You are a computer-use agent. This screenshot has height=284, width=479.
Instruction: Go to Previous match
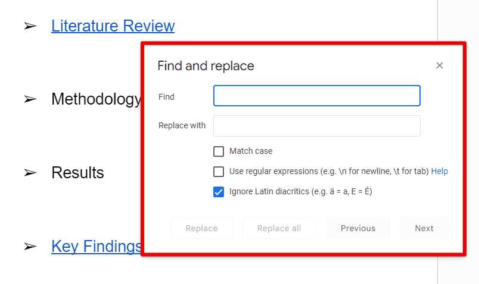(x=358, y=228)
